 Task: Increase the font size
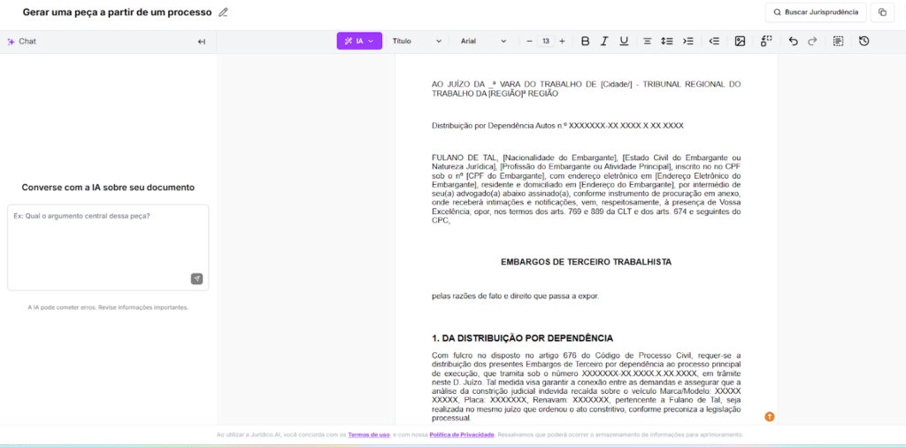[x=562, y=41]
